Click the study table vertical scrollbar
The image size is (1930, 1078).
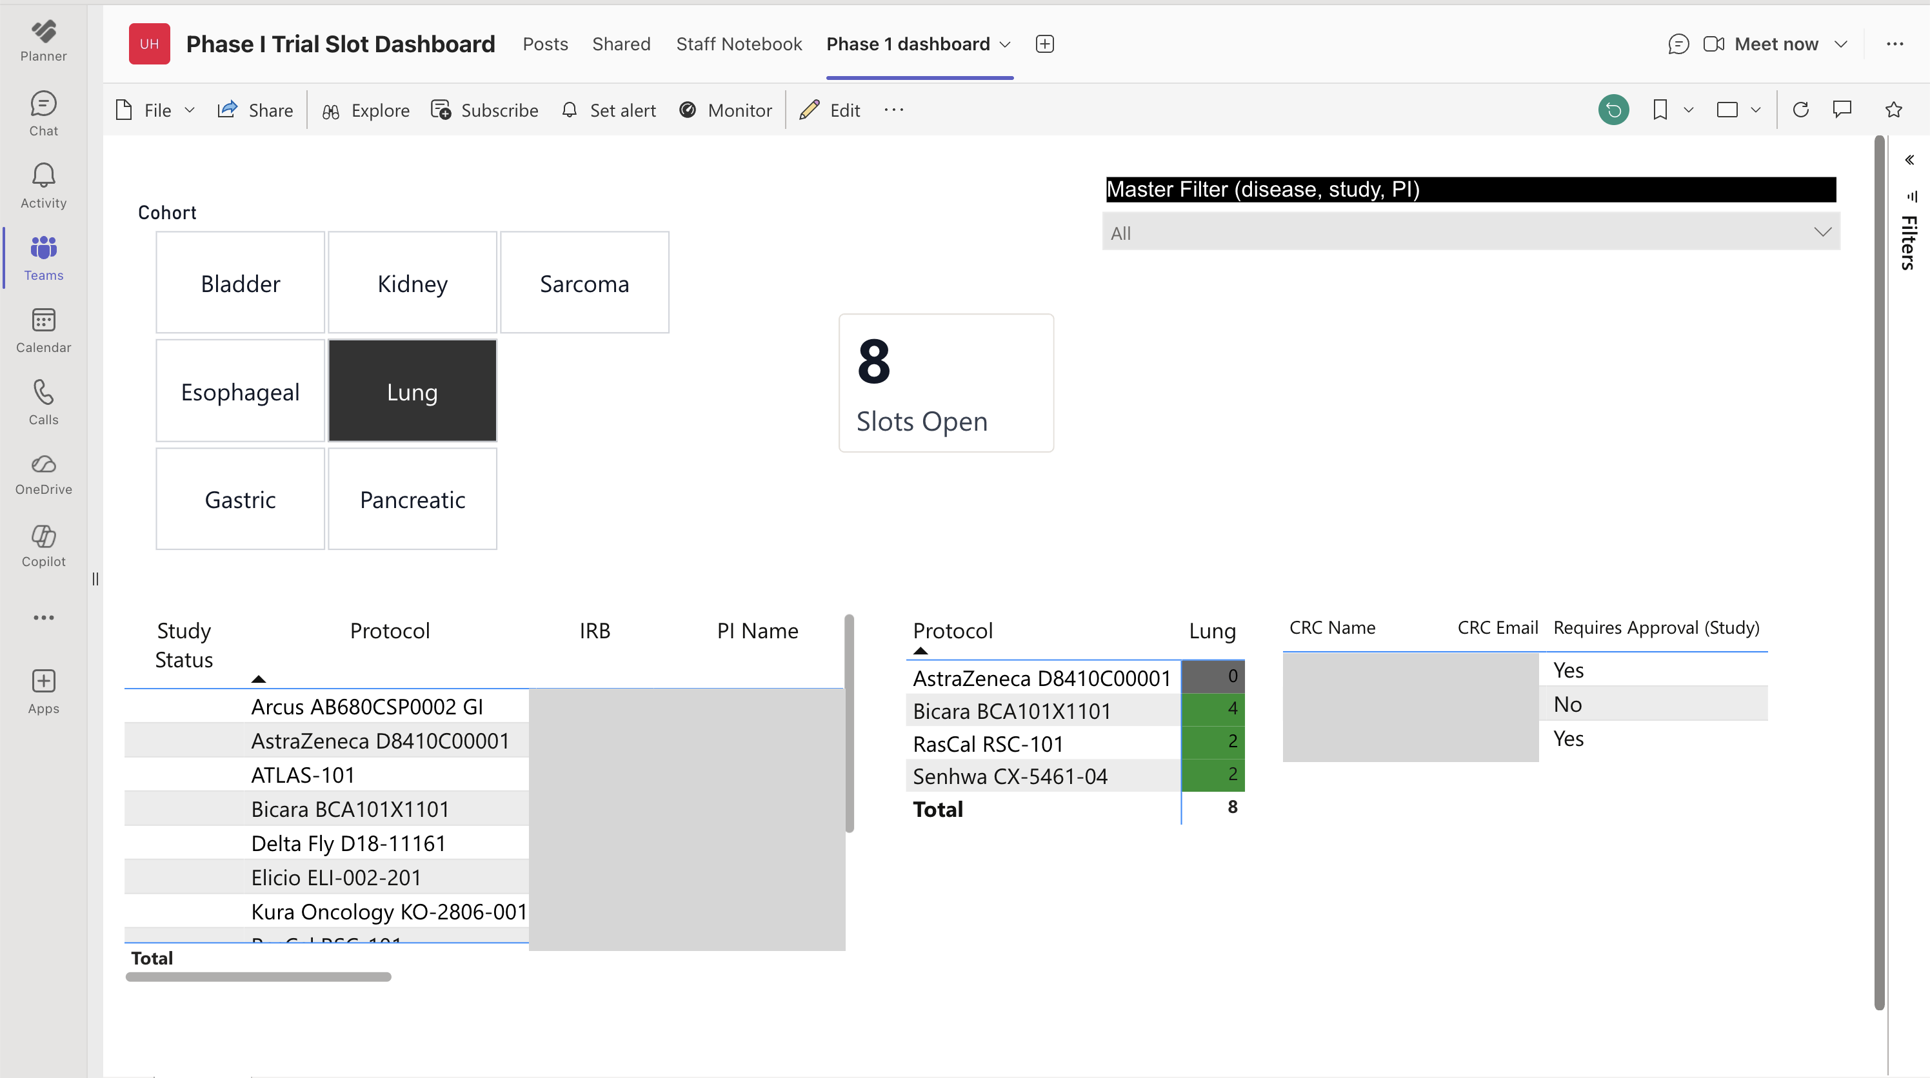[849, 723]
